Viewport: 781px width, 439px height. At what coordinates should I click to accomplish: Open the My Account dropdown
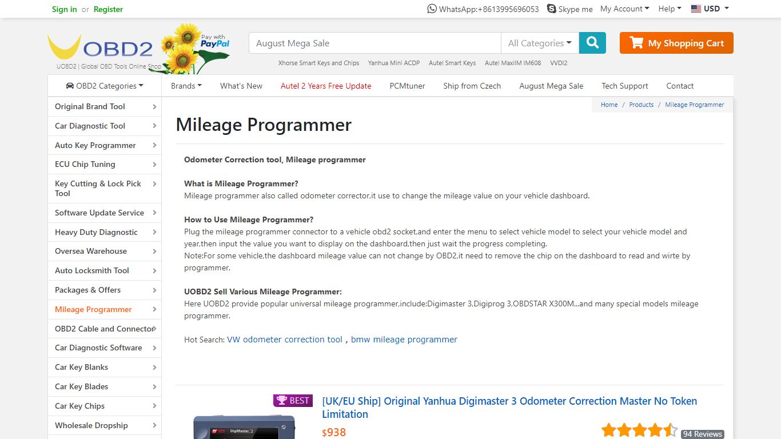(x=624, y=9)
